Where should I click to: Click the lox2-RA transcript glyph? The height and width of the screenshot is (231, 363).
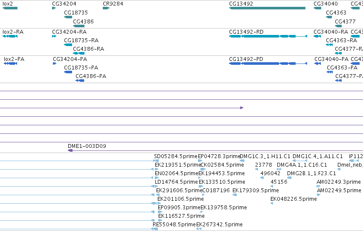coord(10,36)
